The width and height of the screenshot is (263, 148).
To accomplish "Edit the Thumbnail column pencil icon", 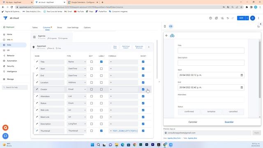I will [x=37, y=131].
